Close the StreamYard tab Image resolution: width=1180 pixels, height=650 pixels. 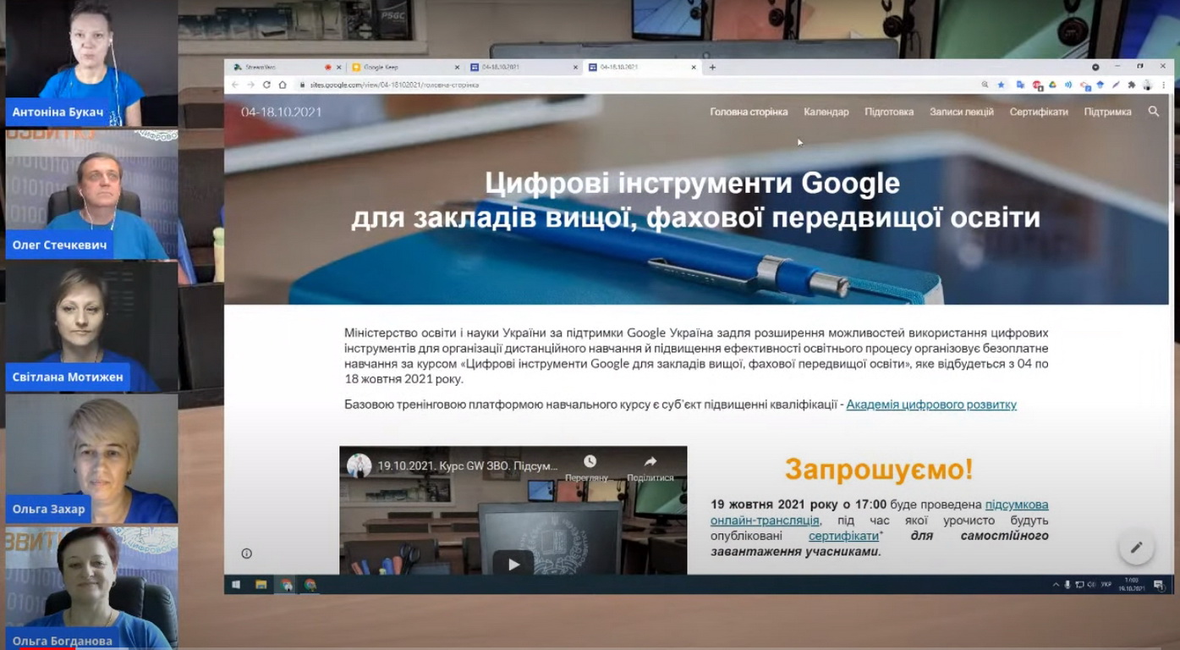coord(339,67)
